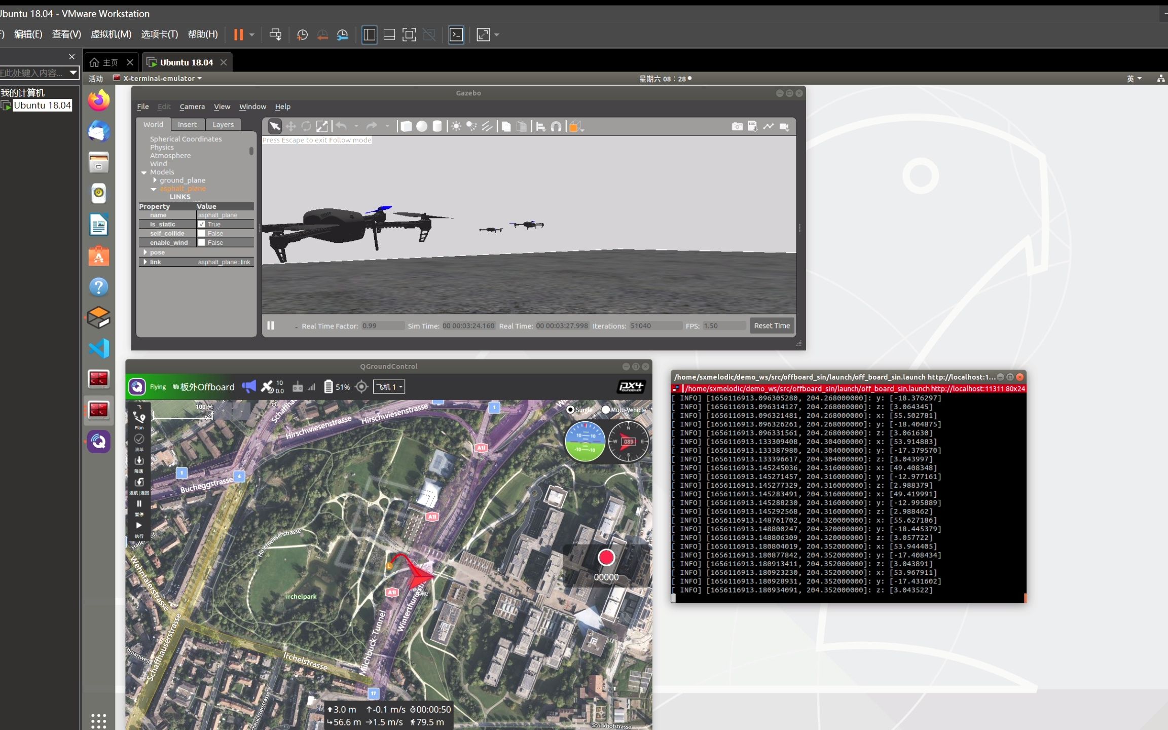Click the Gazebo screenshot camera icon

[737, 126]
